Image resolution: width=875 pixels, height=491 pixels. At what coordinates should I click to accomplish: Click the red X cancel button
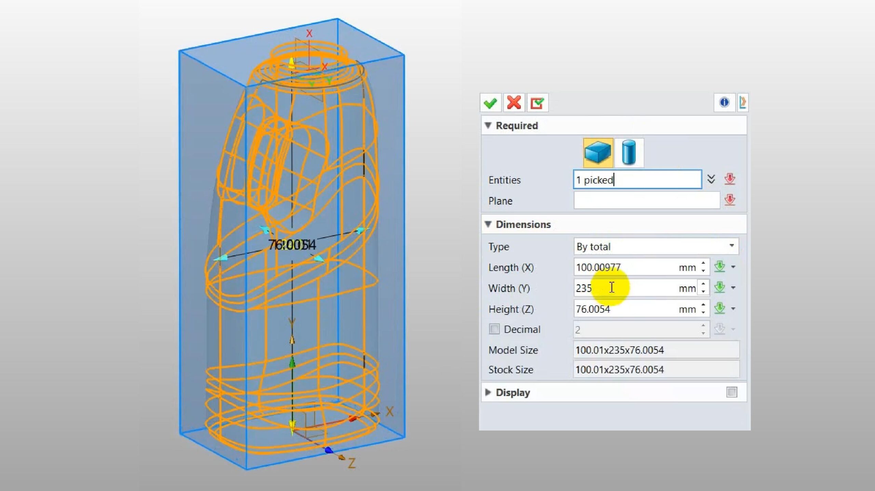(514, 103)
